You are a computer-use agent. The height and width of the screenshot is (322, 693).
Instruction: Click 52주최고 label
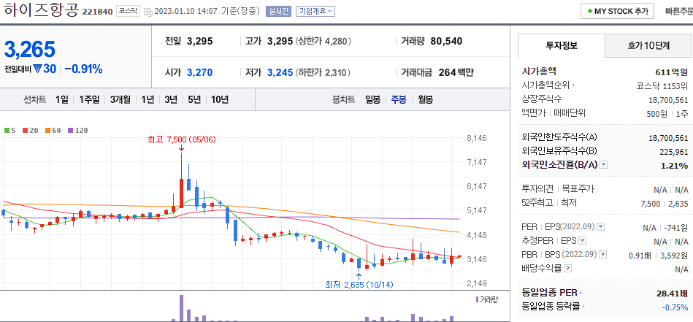pyautogui.click(x=538, y=203)
